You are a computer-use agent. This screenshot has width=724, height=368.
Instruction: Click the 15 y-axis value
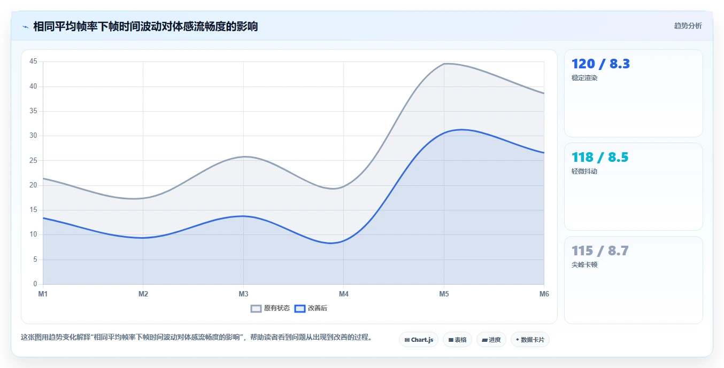(33, 210)
